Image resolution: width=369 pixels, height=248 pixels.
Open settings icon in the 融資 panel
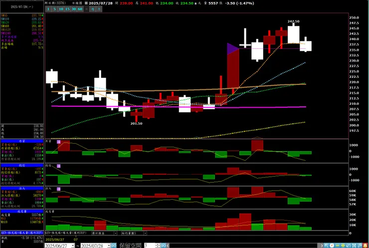click(x=59, y=142)
